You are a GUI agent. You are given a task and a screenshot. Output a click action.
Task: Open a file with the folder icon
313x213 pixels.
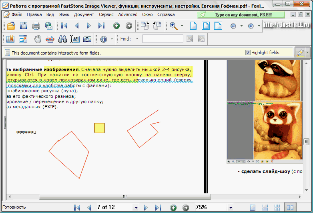coord(11,26)
